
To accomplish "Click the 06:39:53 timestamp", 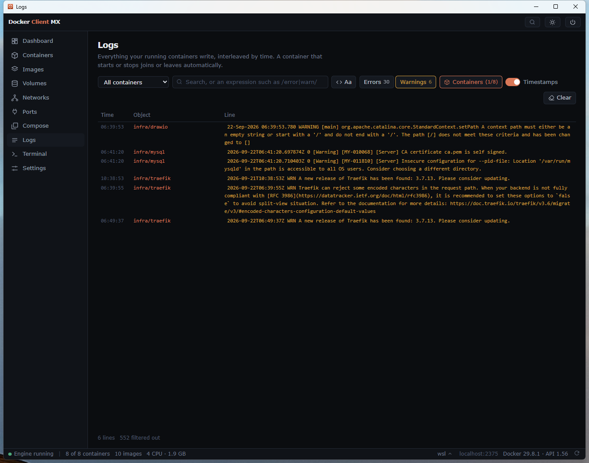I will tap(112, 127).
